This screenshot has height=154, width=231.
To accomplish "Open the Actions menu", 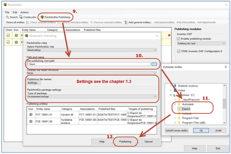I will coord(25,12).
